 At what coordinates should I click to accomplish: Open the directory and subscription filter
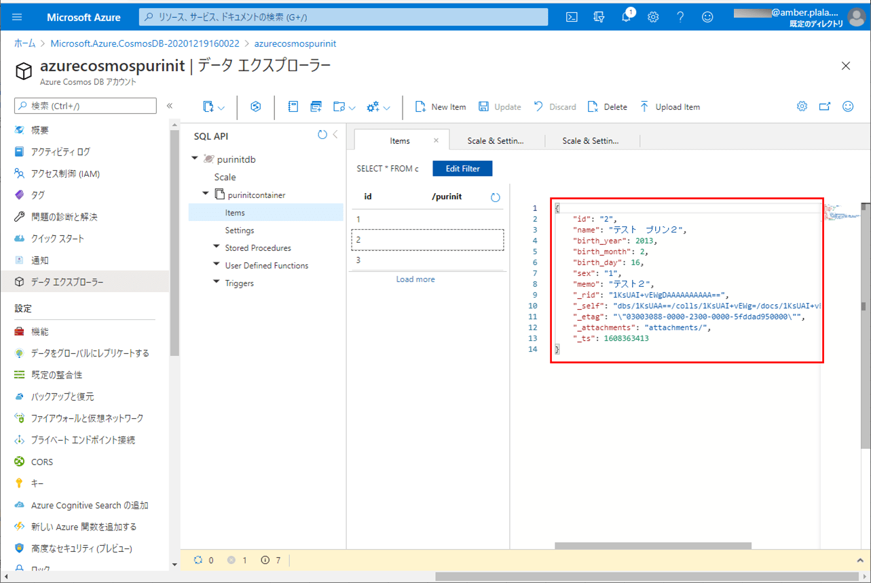click(599, 17)
